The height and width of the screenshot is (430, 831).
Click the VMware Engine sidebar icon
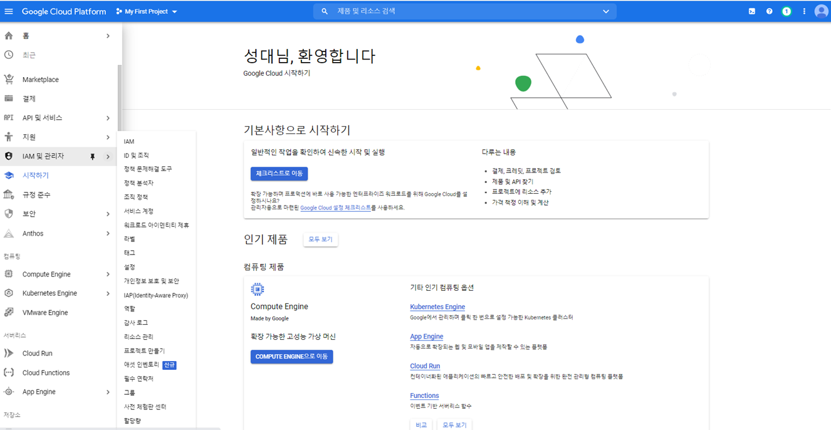pos(9,312)
